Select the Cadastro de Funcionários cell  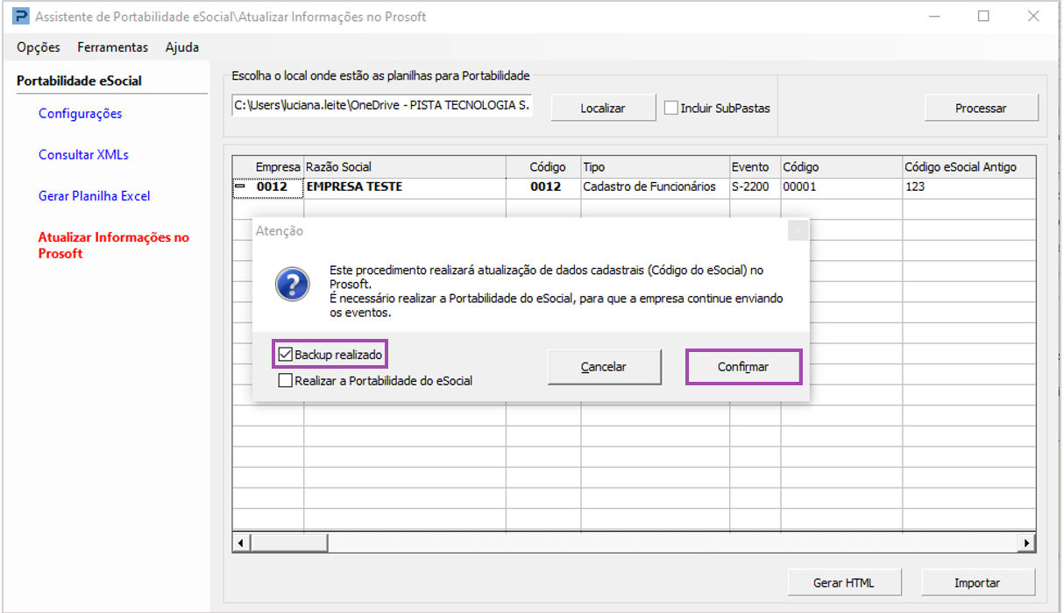tap(655, 187)
